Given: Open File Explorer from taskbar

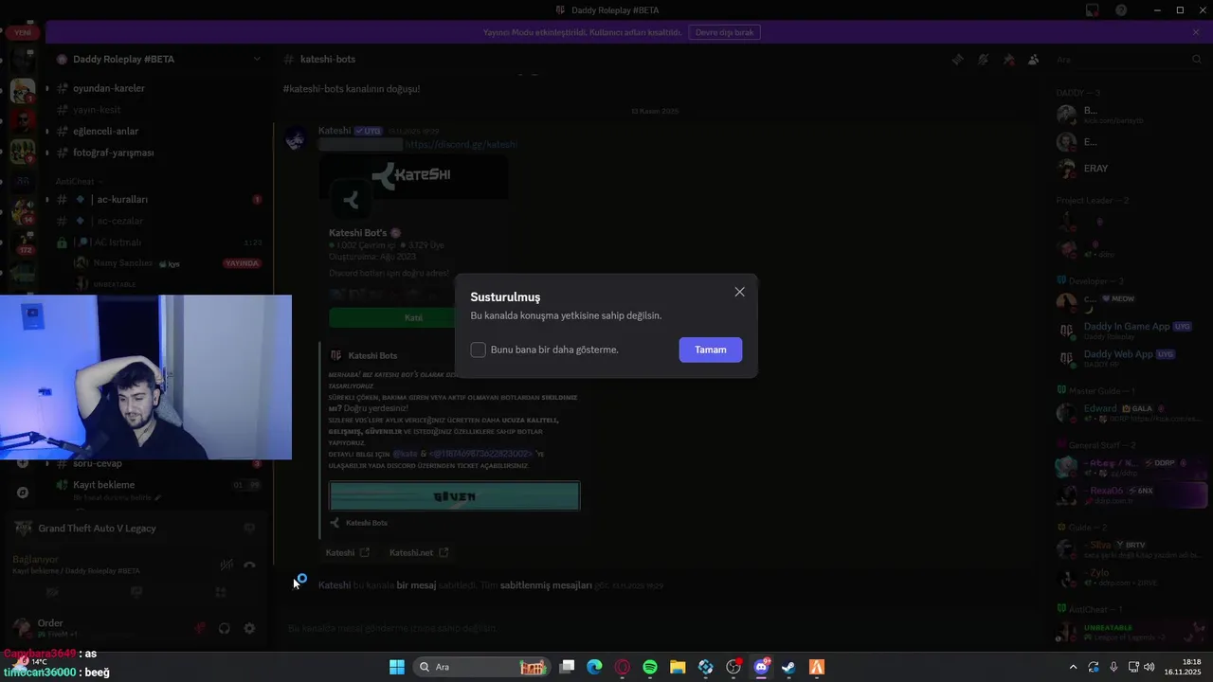Looking at the screenshot, I should [x=678, y=667].
